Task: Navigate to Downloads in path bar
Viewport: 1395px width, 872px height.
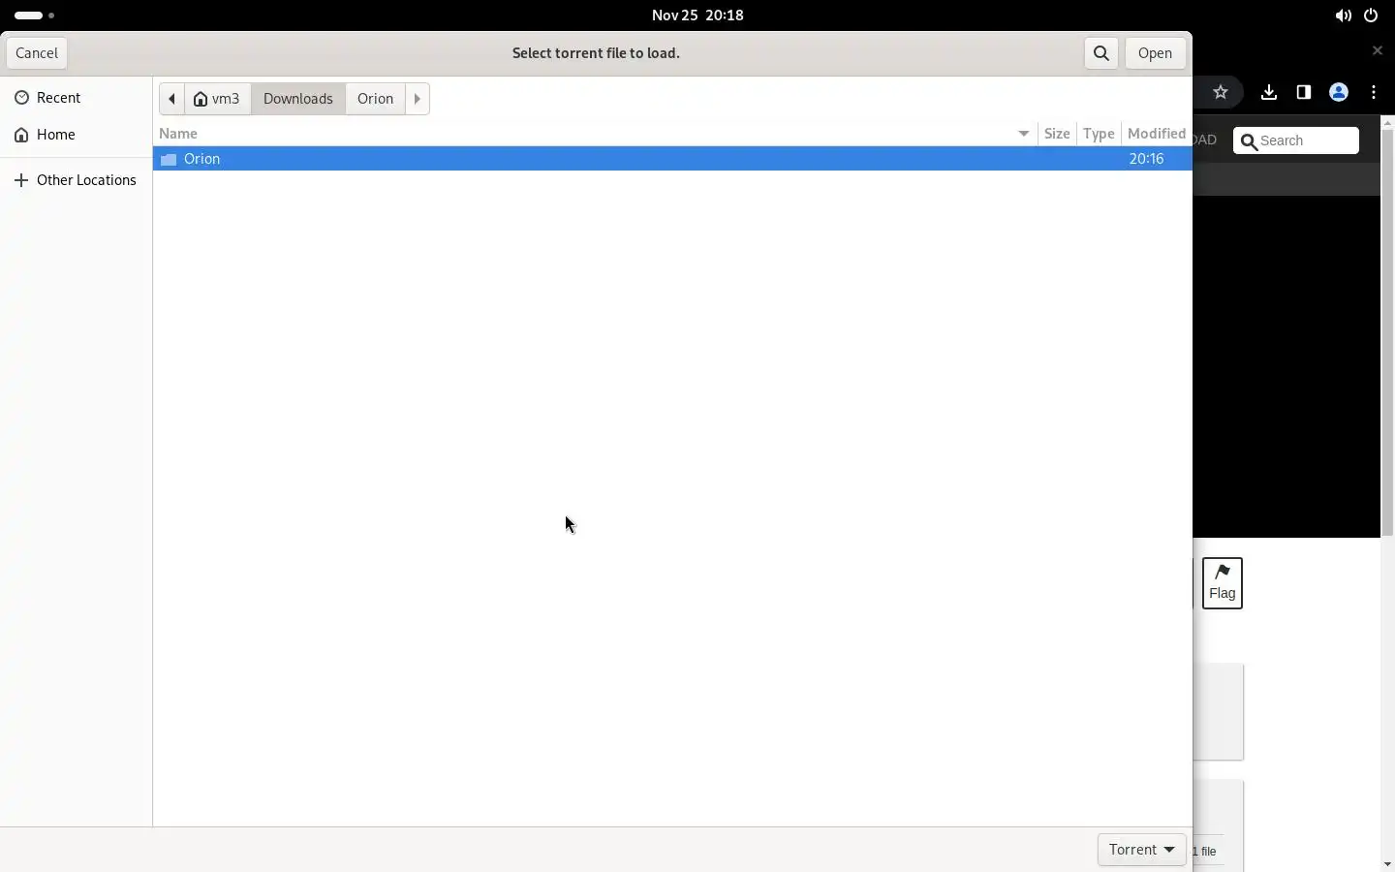Action: pos(298,99)
